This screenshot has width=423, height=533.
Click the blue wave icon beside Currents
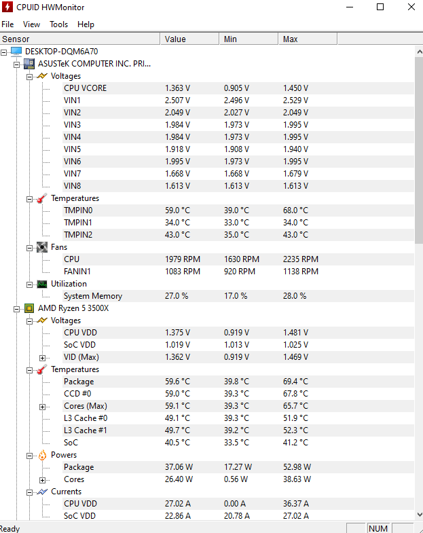click(x=42, y=492)
